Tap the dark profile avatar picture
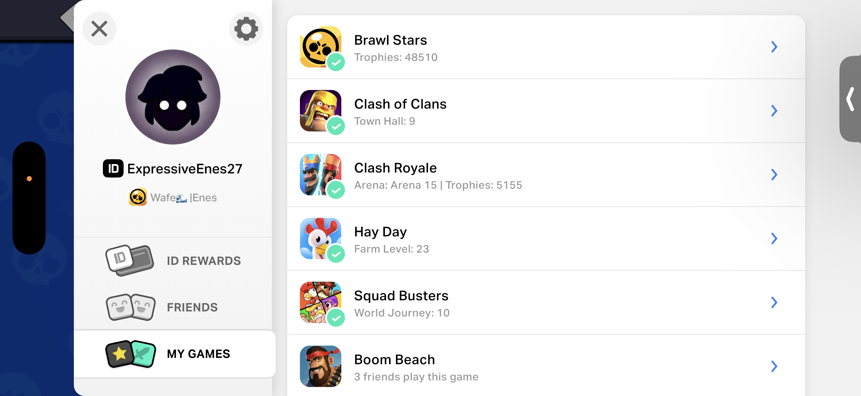 point(173,97)
